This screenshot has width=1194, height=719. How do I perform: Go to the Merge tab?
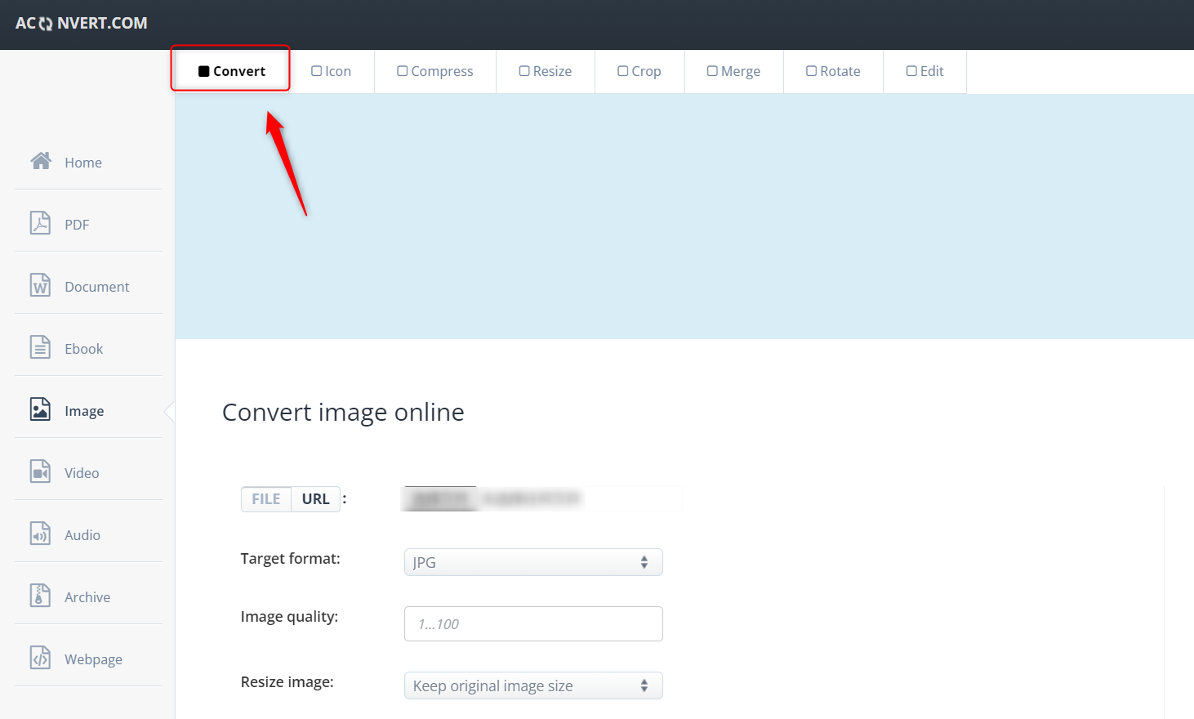[733, 72]
